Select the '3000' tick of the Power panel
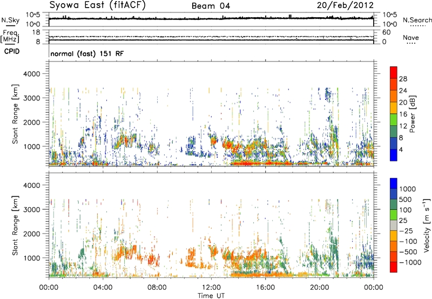 coord(32,98)
